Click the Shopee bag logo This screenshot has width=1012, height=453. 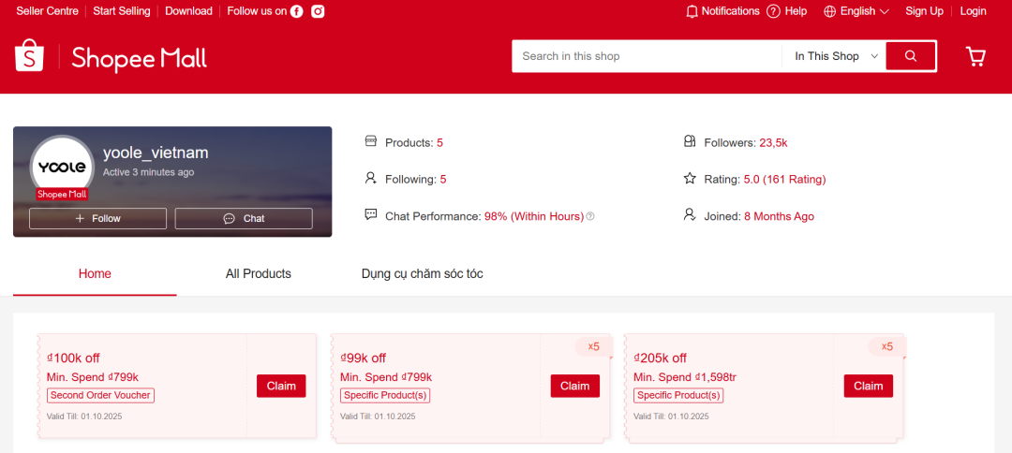(x=29, y=55)
